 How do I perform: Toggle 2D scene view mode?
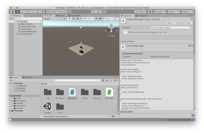tap(65, 19)
